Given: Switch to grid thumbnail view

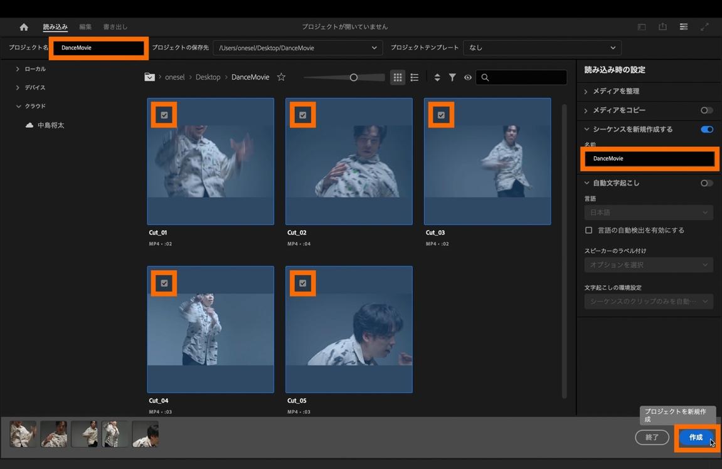Looking at the screenshot, I should [x=397, y=77].
